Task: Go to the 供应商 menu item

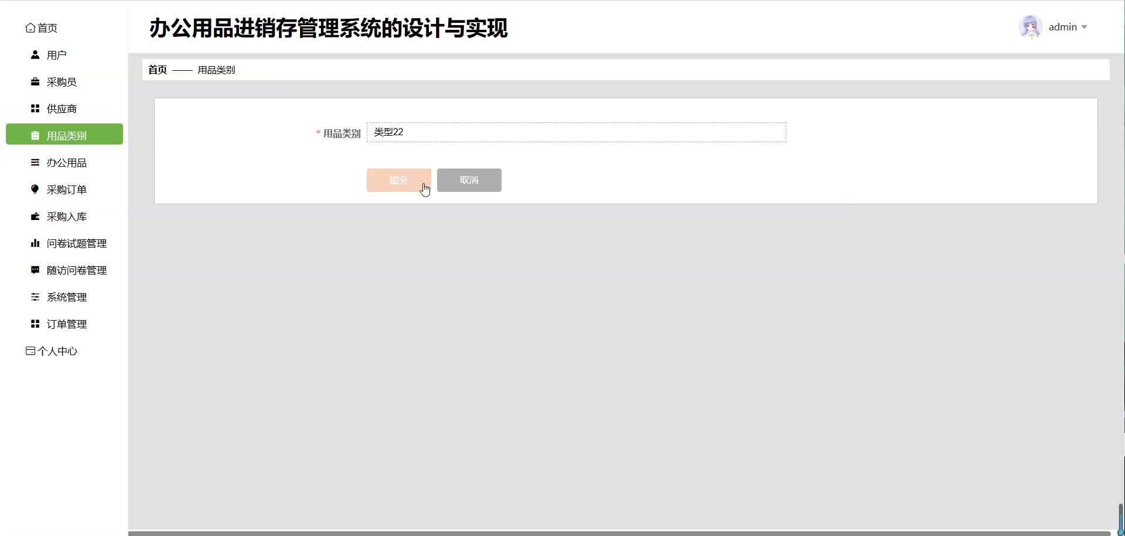Action: [64, 108]
